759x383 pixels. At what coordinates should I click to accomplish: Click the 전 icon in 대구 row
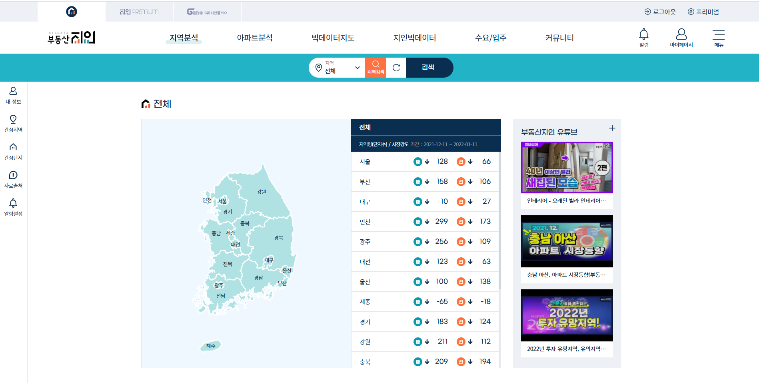(x=461, y=202)
